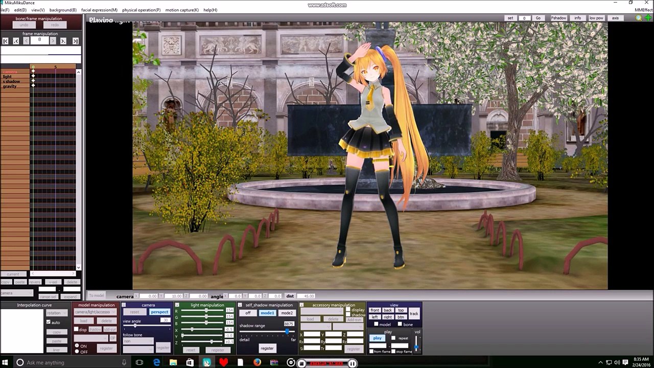Viewport: 654px width, 368px height.
Task: Open the accessory selection dropdown
Action: [x=322, y=311]
